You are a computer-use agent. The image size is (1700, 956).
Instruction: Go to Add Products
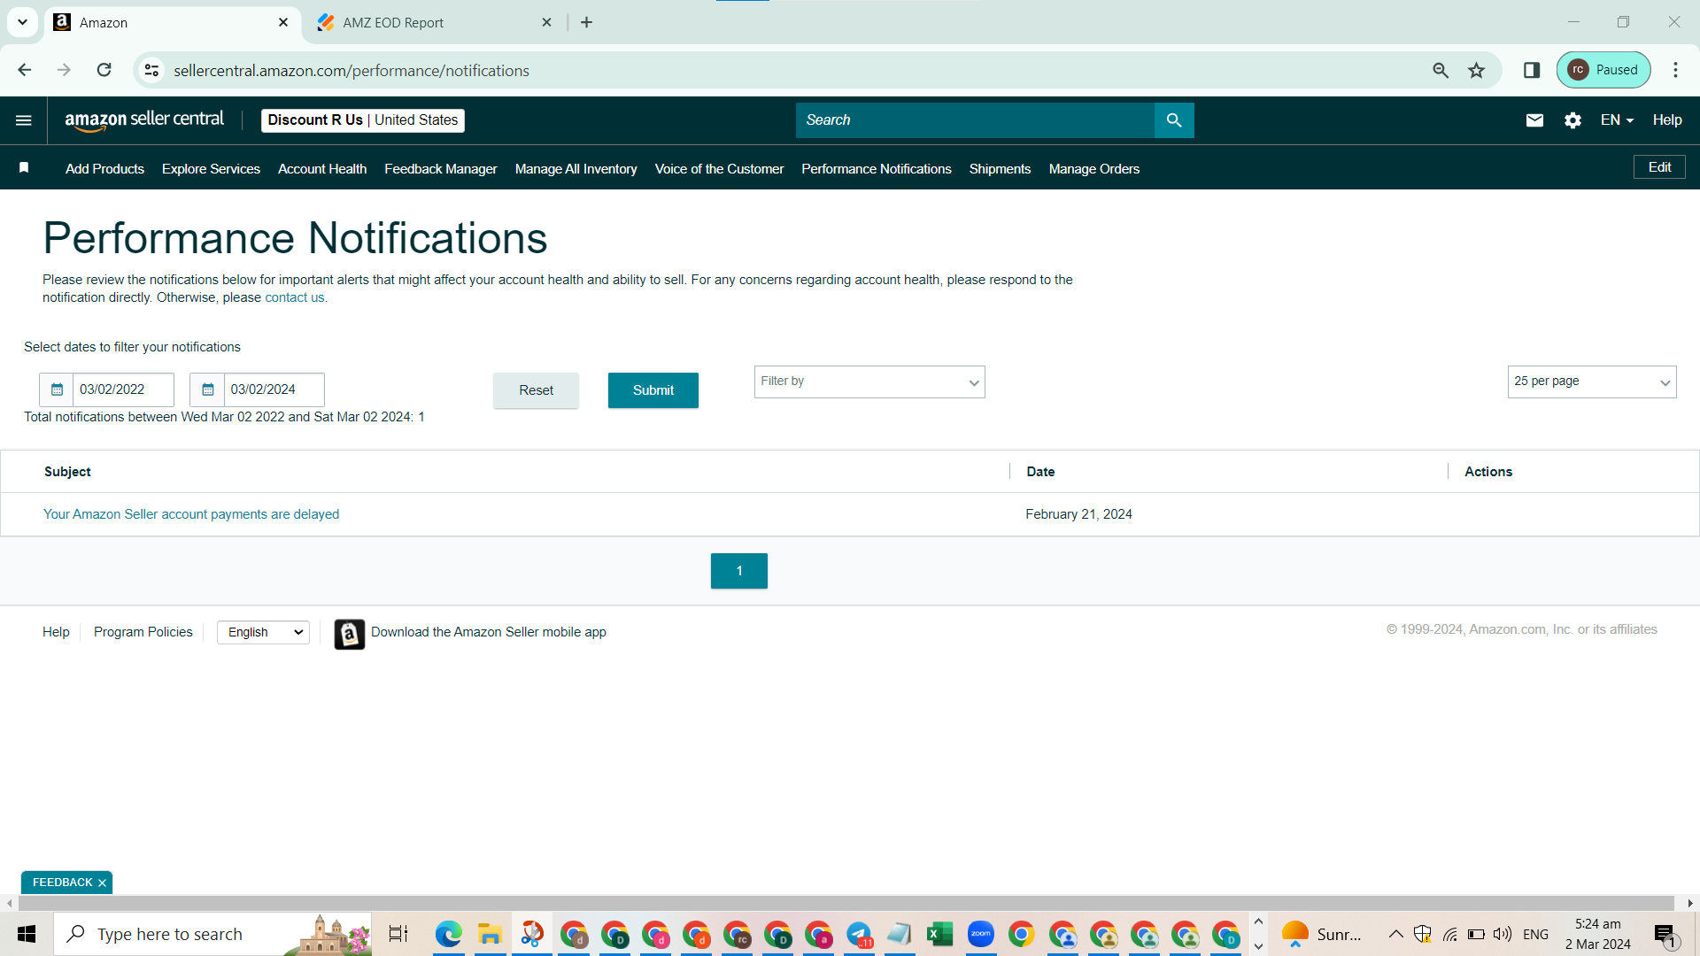(x=104, y=169)
